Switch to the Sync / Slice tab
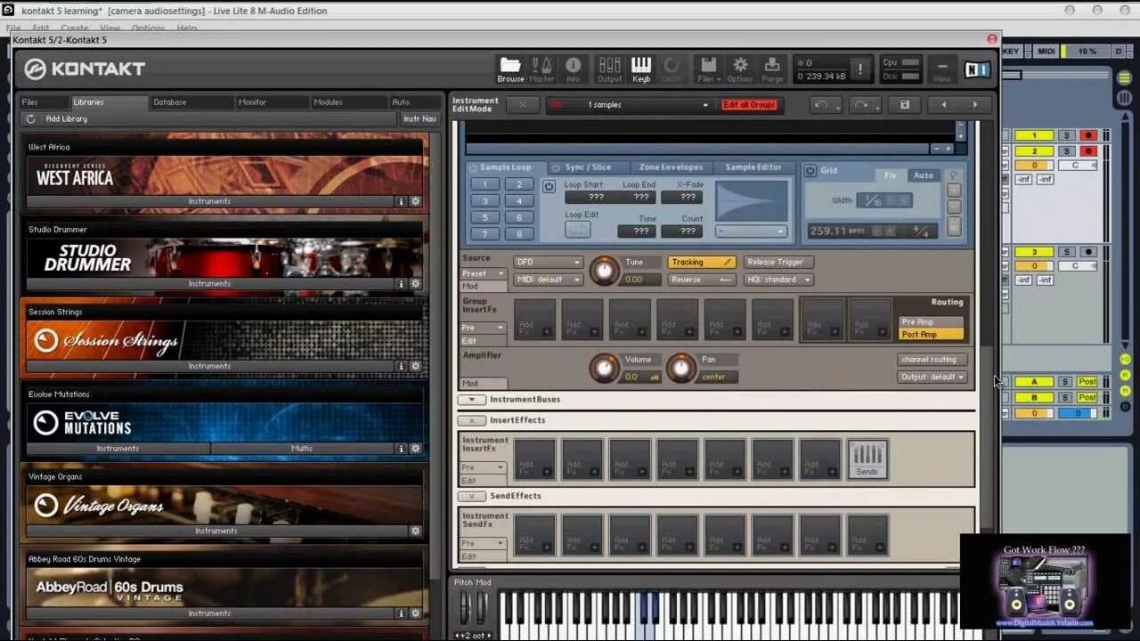 (x=588, y=166)
